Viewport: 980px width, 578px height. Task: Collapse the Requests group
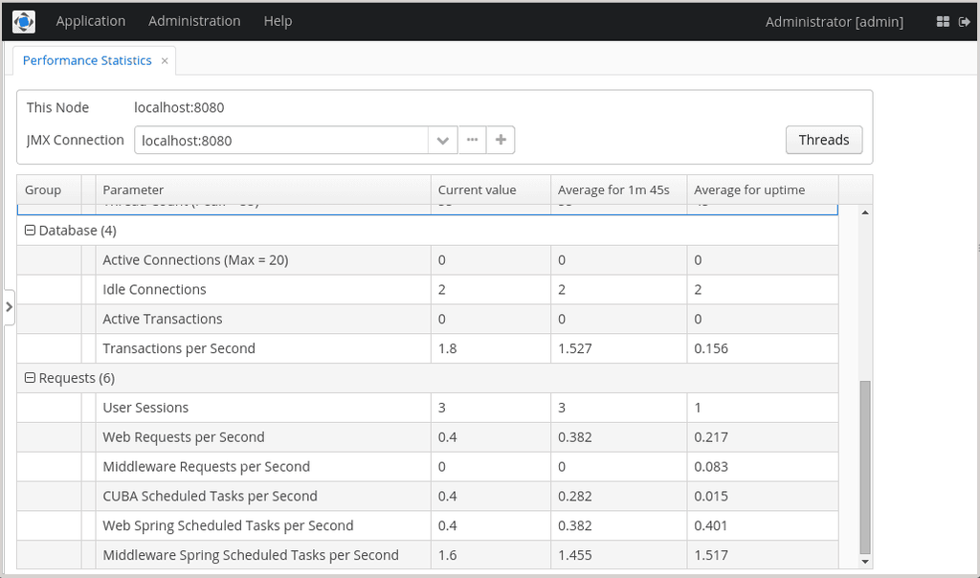click(30, 377)
